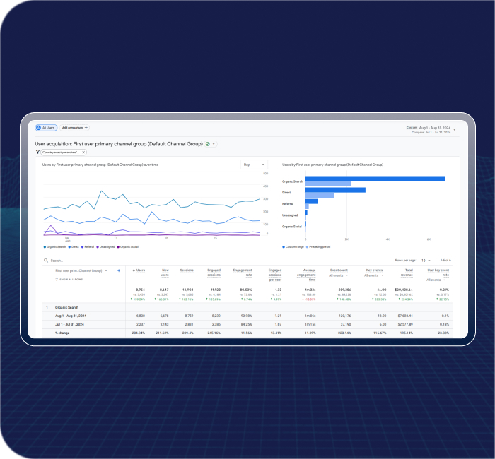Open the Rows per page dropdown
Image resolution: width=495 pixels, height=459 pixels.
[x=426, y=261]
